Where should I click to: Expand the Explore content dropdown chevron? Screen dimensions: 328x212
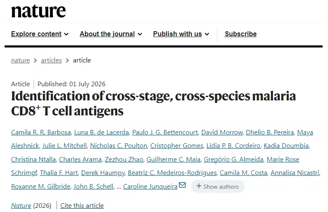[x=66, y=34]
